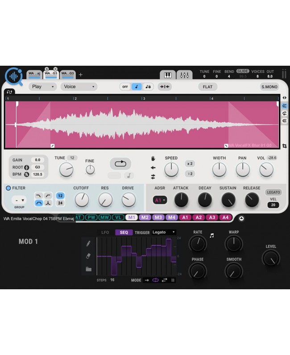Open the TRIGGER Legato dropdown

coord(164,232)
